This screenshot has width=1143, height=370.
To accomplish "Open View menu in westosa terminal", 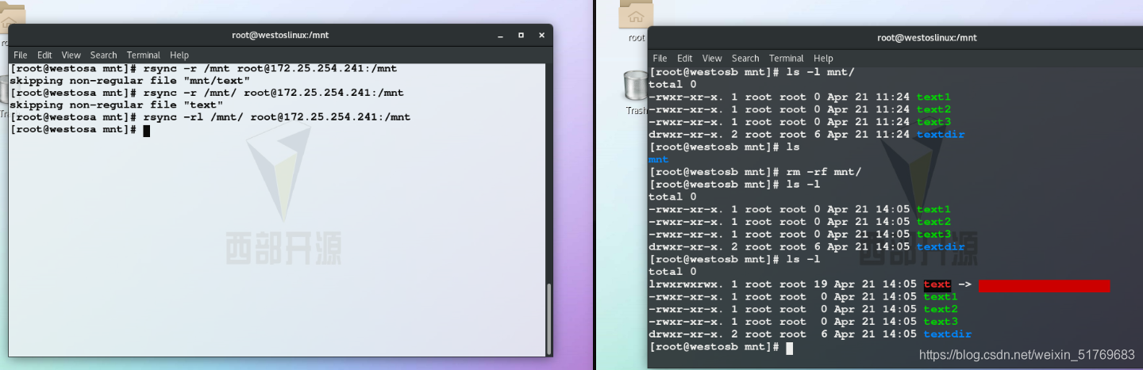I will (x=71, y=55).
